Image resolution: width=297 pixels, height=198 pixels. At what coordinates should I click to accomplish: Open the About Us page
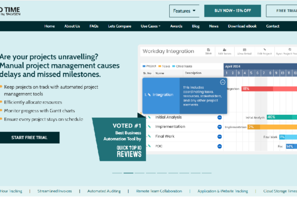pyautogui.click(x=72, y=26)
